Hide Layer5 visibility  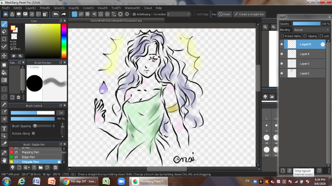[x=282, y=44]
